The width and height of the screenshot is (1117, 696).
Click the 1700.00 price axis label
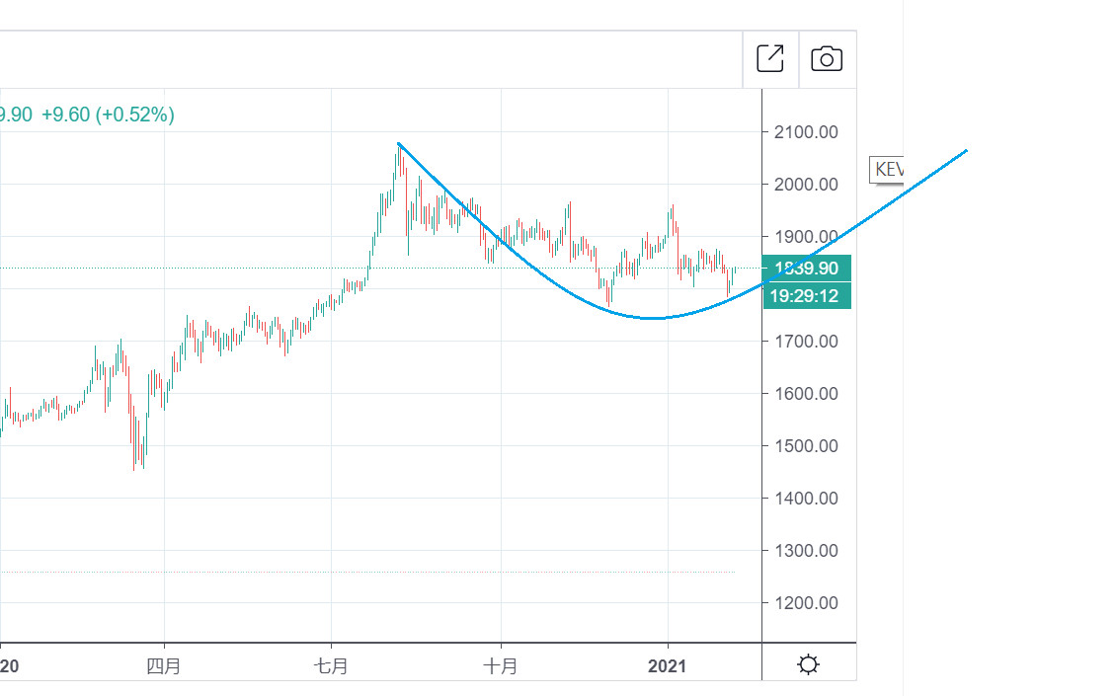pos(808,342)
